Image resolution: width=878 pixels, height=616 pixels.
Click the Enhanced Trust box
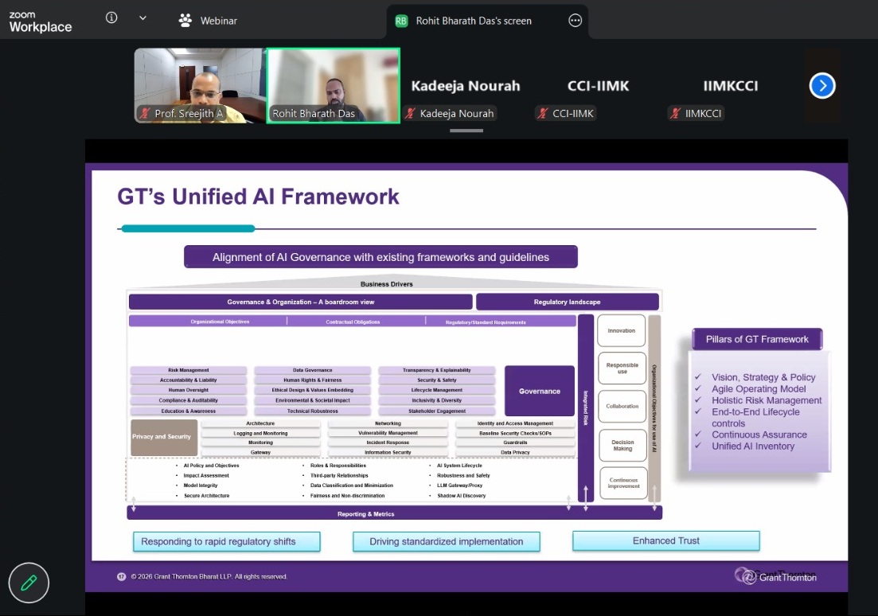[x=665, y=540]
